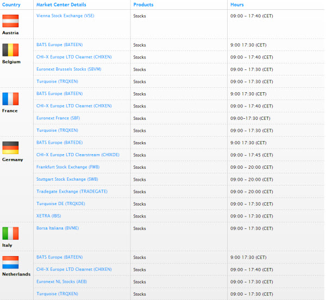The image size is (326, 300).
Task: Open Euronext Brussels Stocks (SBVM) link
Action: (68, 69)
